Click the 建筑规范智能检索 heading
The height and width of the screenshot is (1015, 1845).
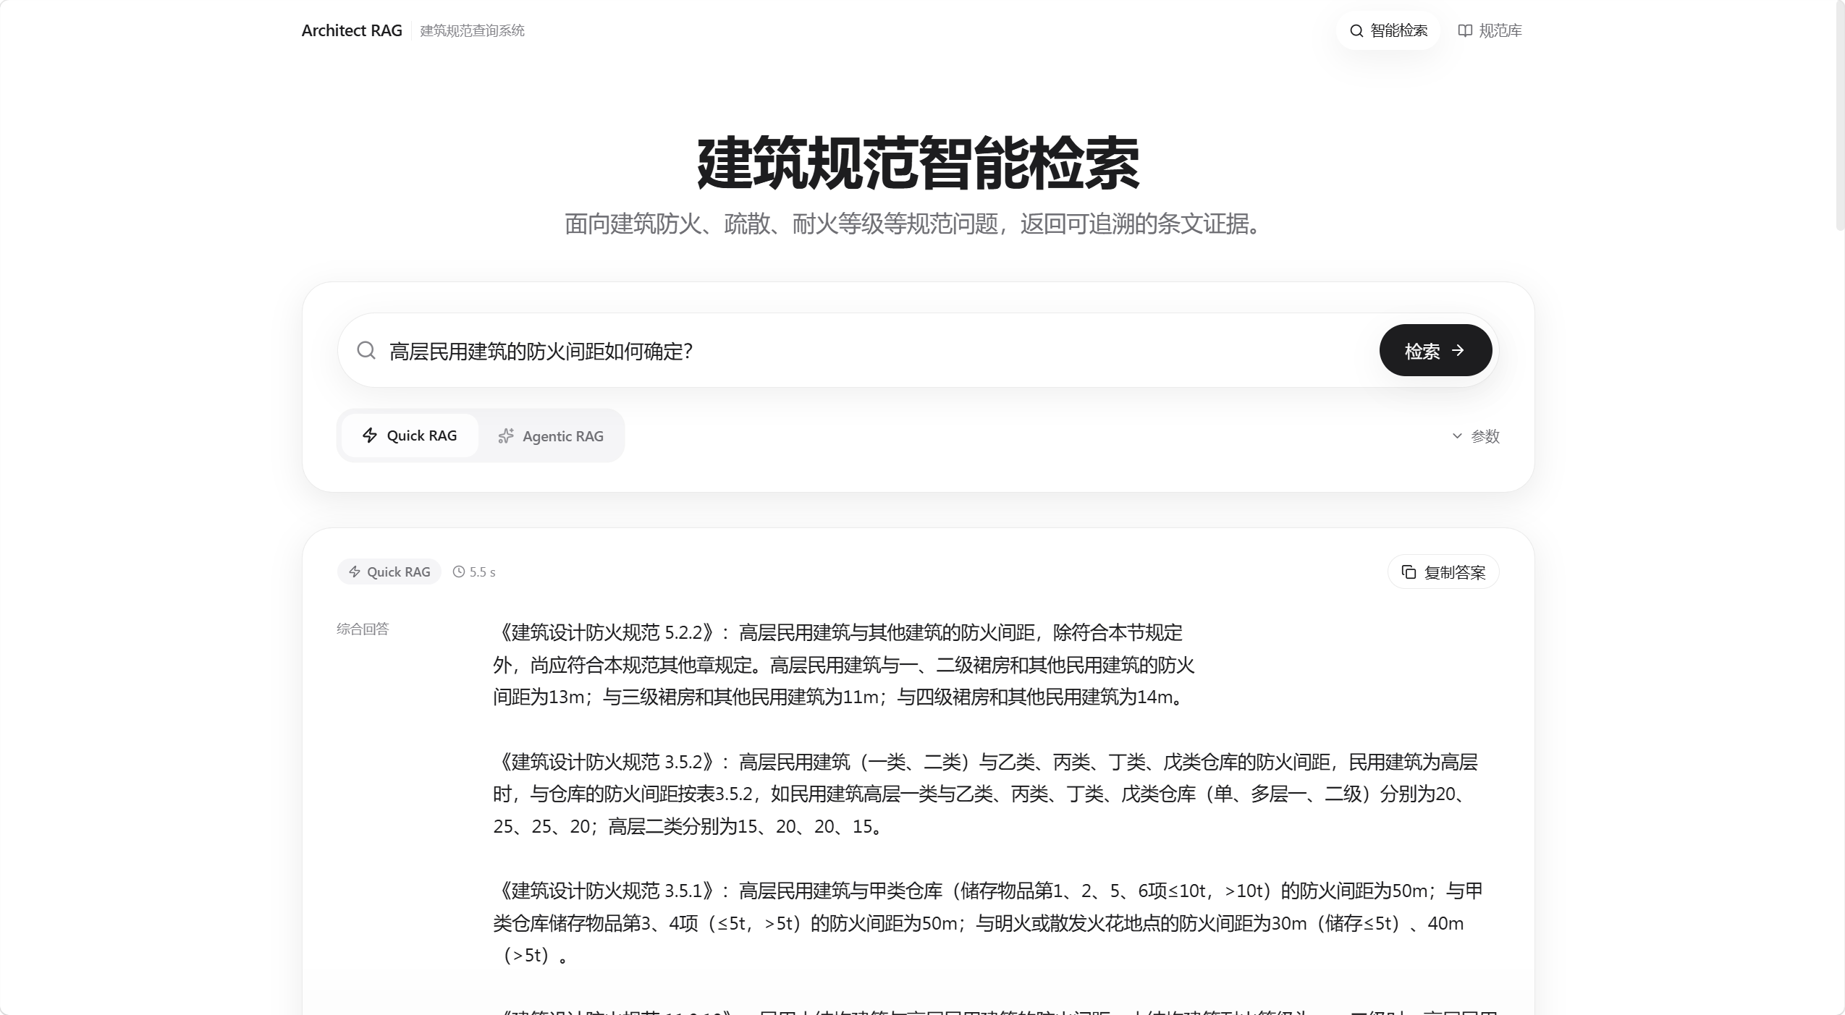(918, 163)
